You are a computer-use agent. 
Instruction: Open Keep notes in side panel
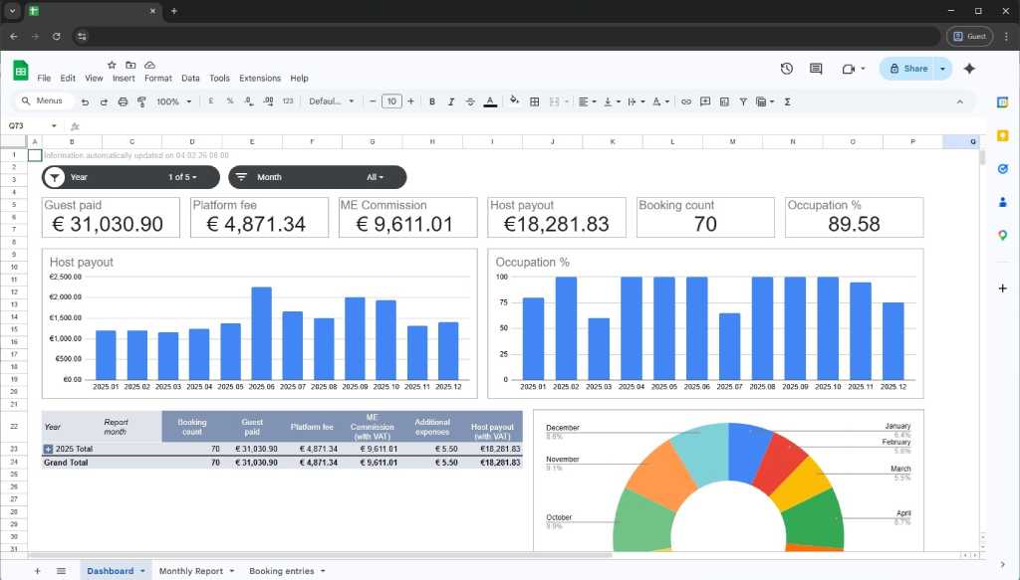coord(1002,135)
